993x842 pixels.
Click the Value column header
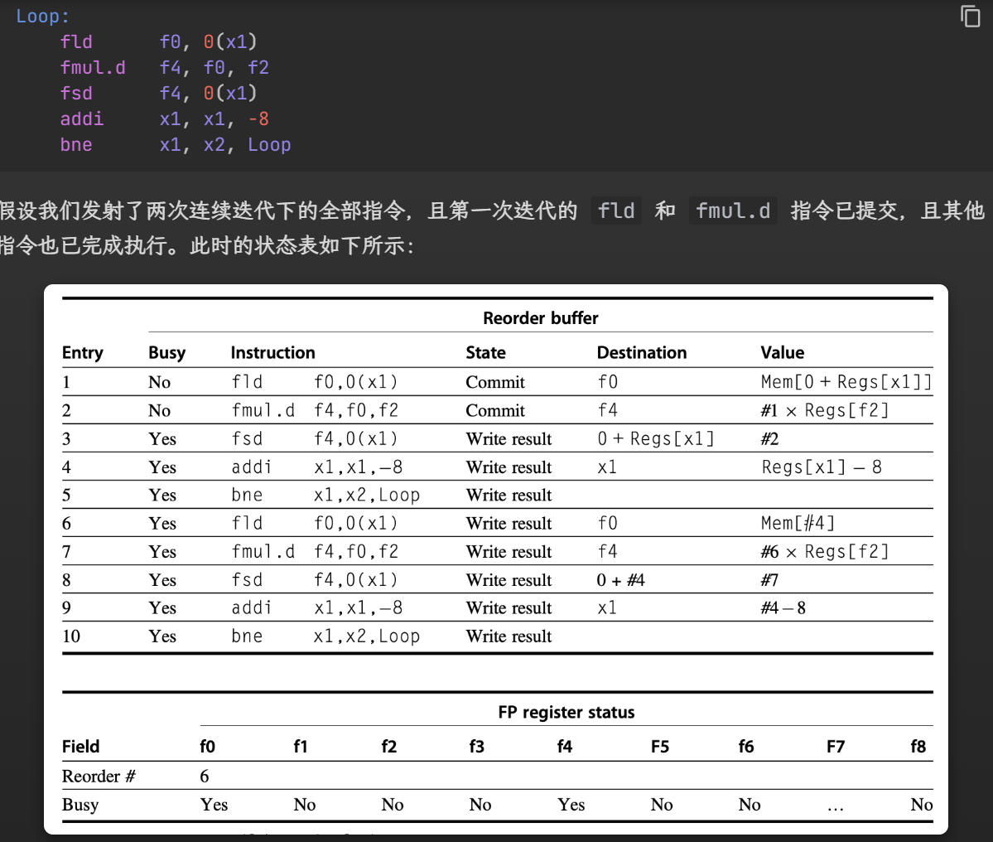tap(782, 352)
